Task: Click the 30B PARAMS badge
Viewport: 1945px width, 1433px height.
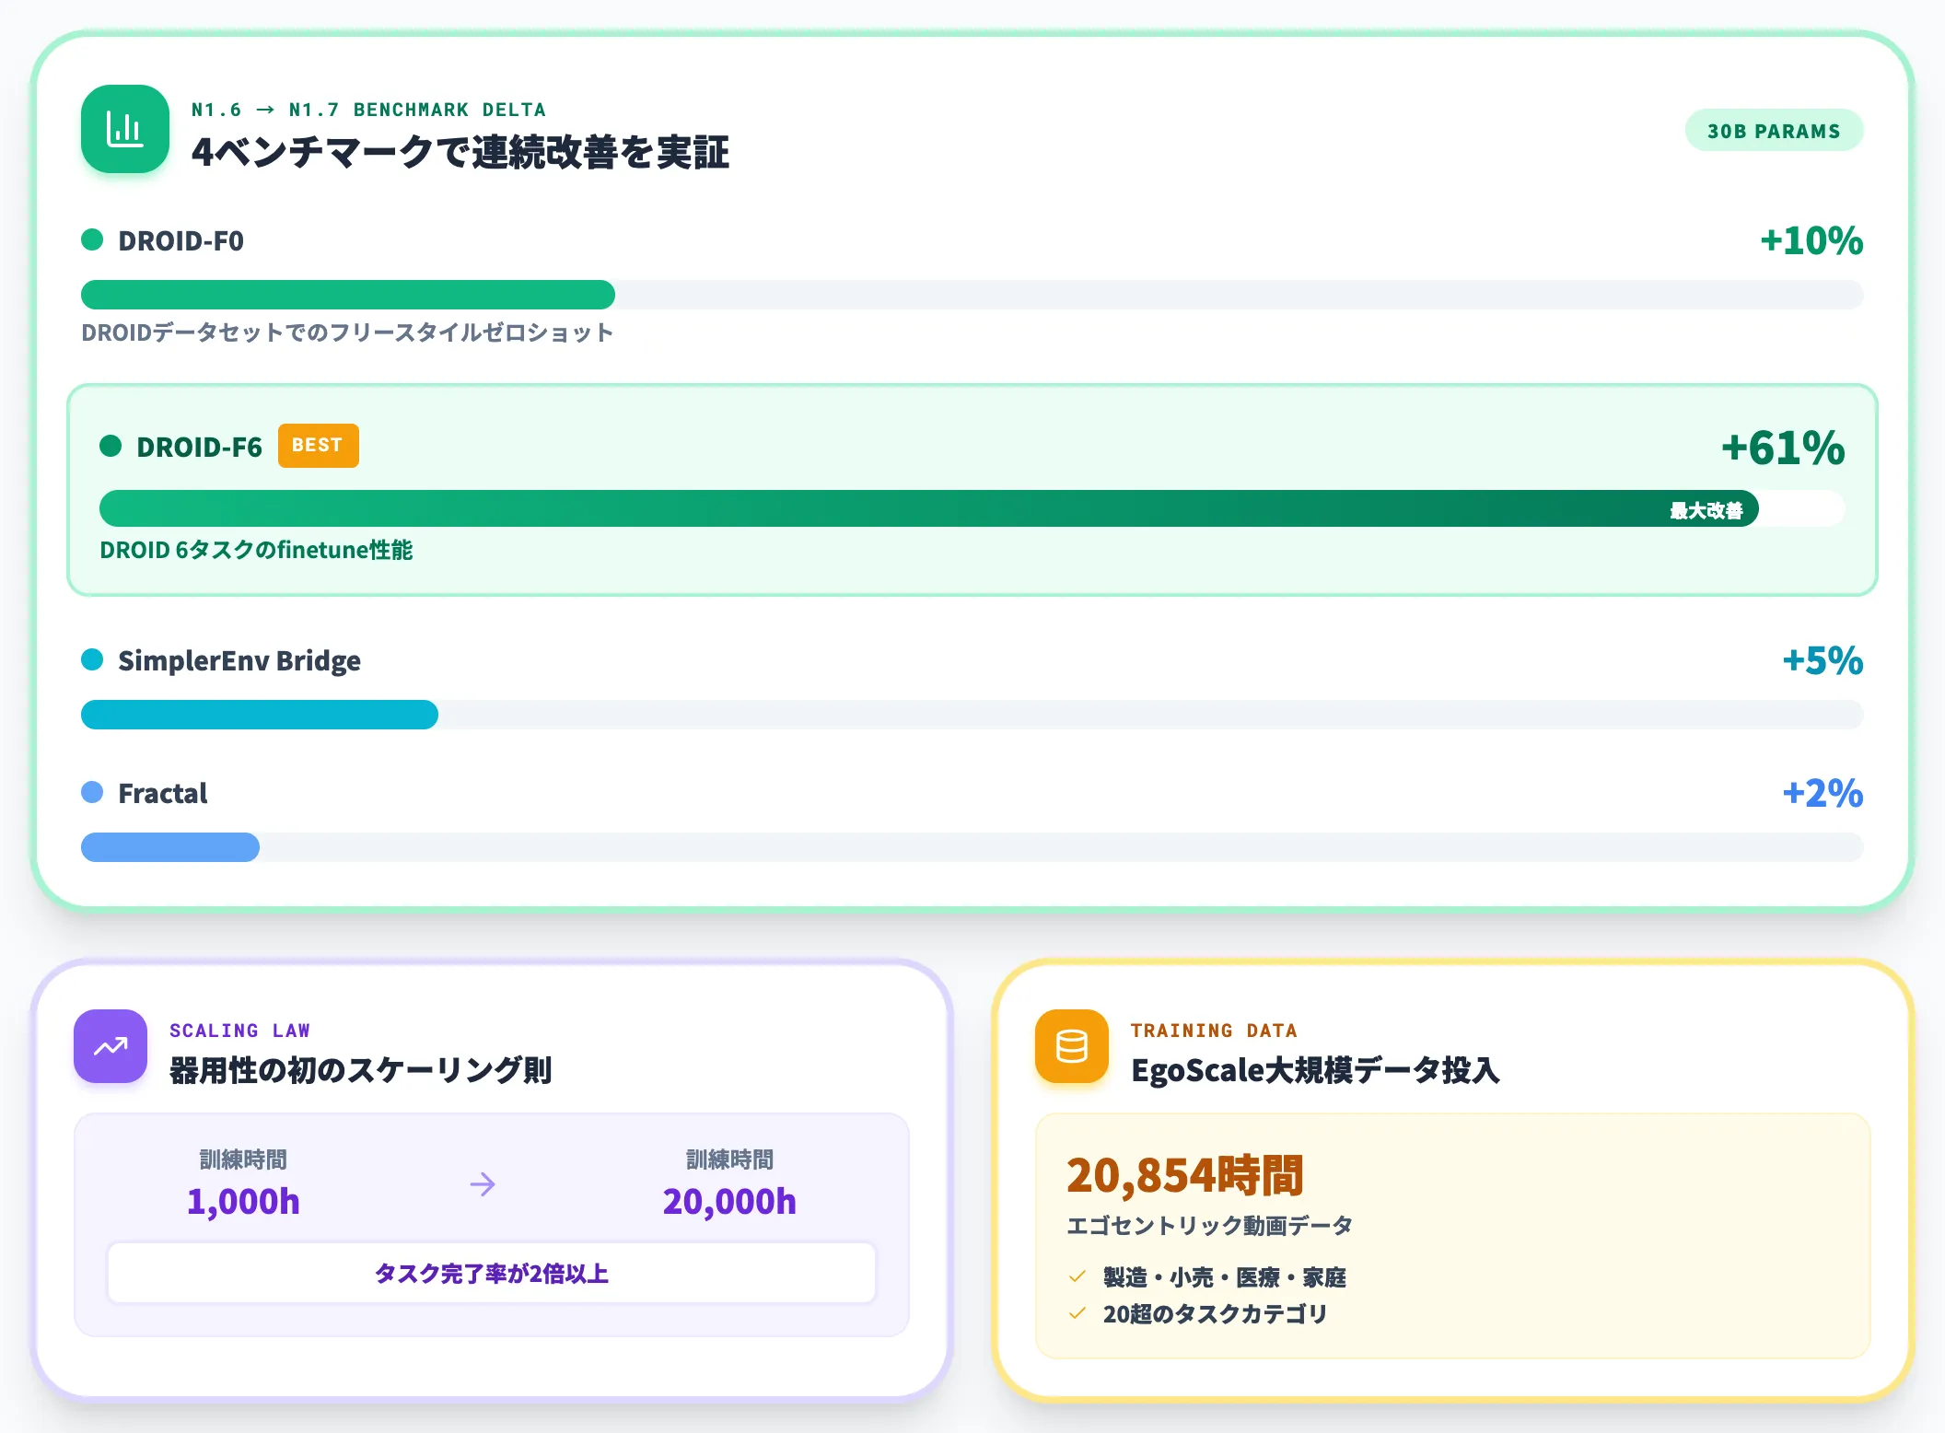Action: click(x=1774, y=131)
